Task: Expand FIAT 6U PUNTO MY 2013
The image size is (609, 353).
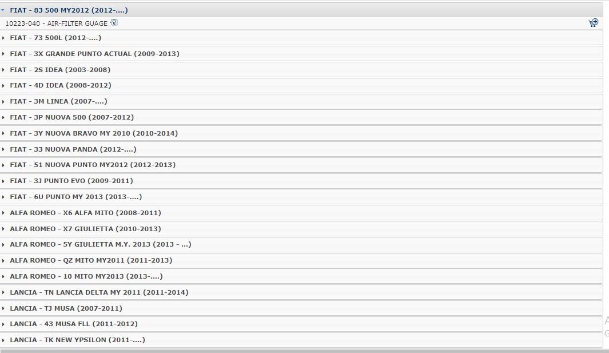Action: pos(301,197)
